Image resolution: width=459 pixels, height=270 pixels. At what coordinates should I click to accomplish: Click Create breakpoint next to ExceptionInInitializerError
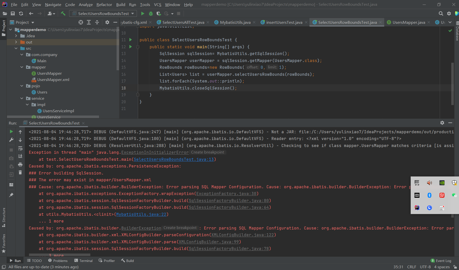(x=208, y=152)
